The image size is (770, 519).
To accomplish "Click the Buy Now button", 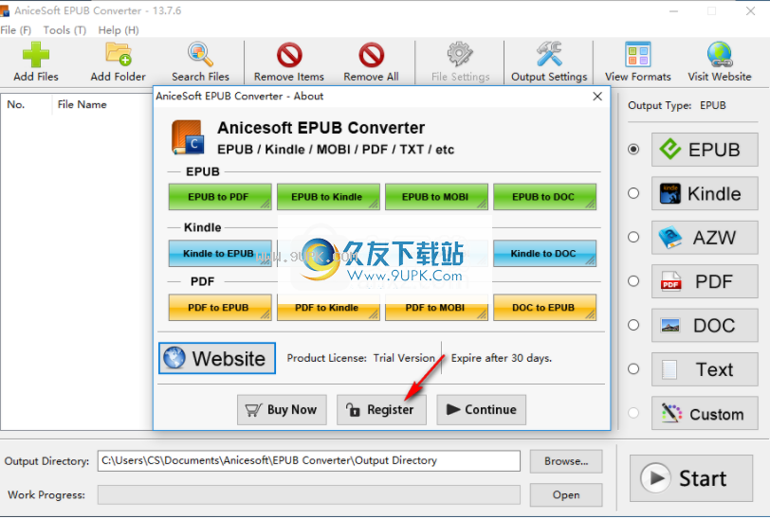I will (282, 409).
